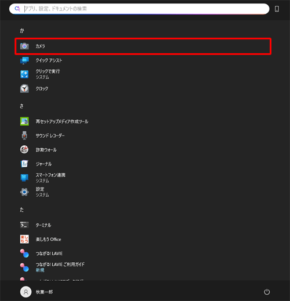Screen dimensions: 290x301
Task: Open the power button menu
Action: [267, 292]
